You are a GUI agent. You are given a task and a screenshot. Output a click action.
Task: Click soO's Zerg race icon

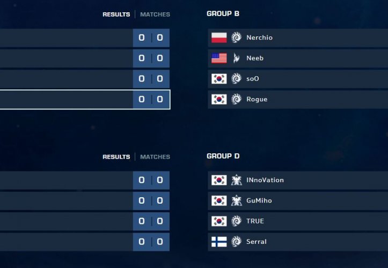pos(236,79)
